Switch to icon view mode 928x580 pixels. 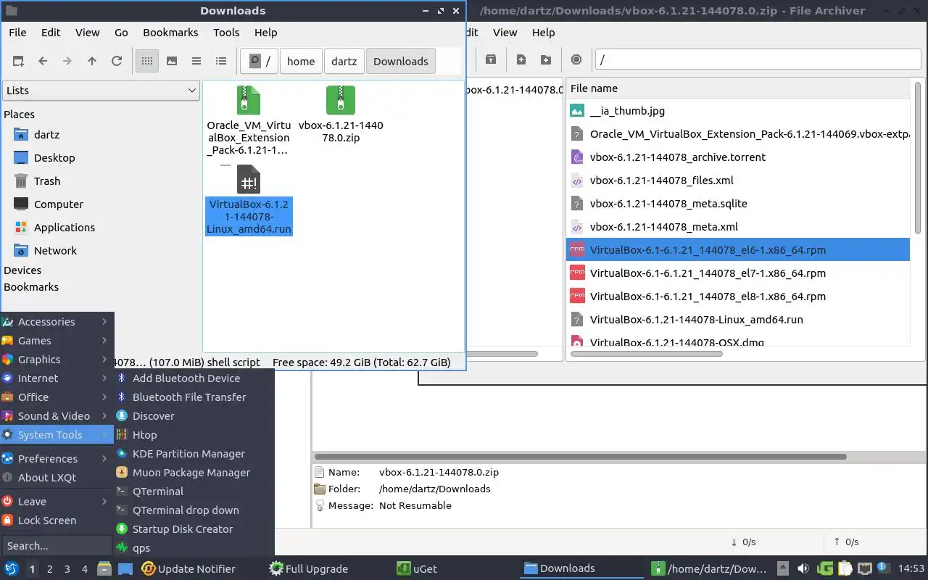(x=147, y=62)
